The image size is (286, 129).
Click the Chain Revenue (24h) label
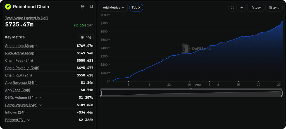click(x=22, y=68)
